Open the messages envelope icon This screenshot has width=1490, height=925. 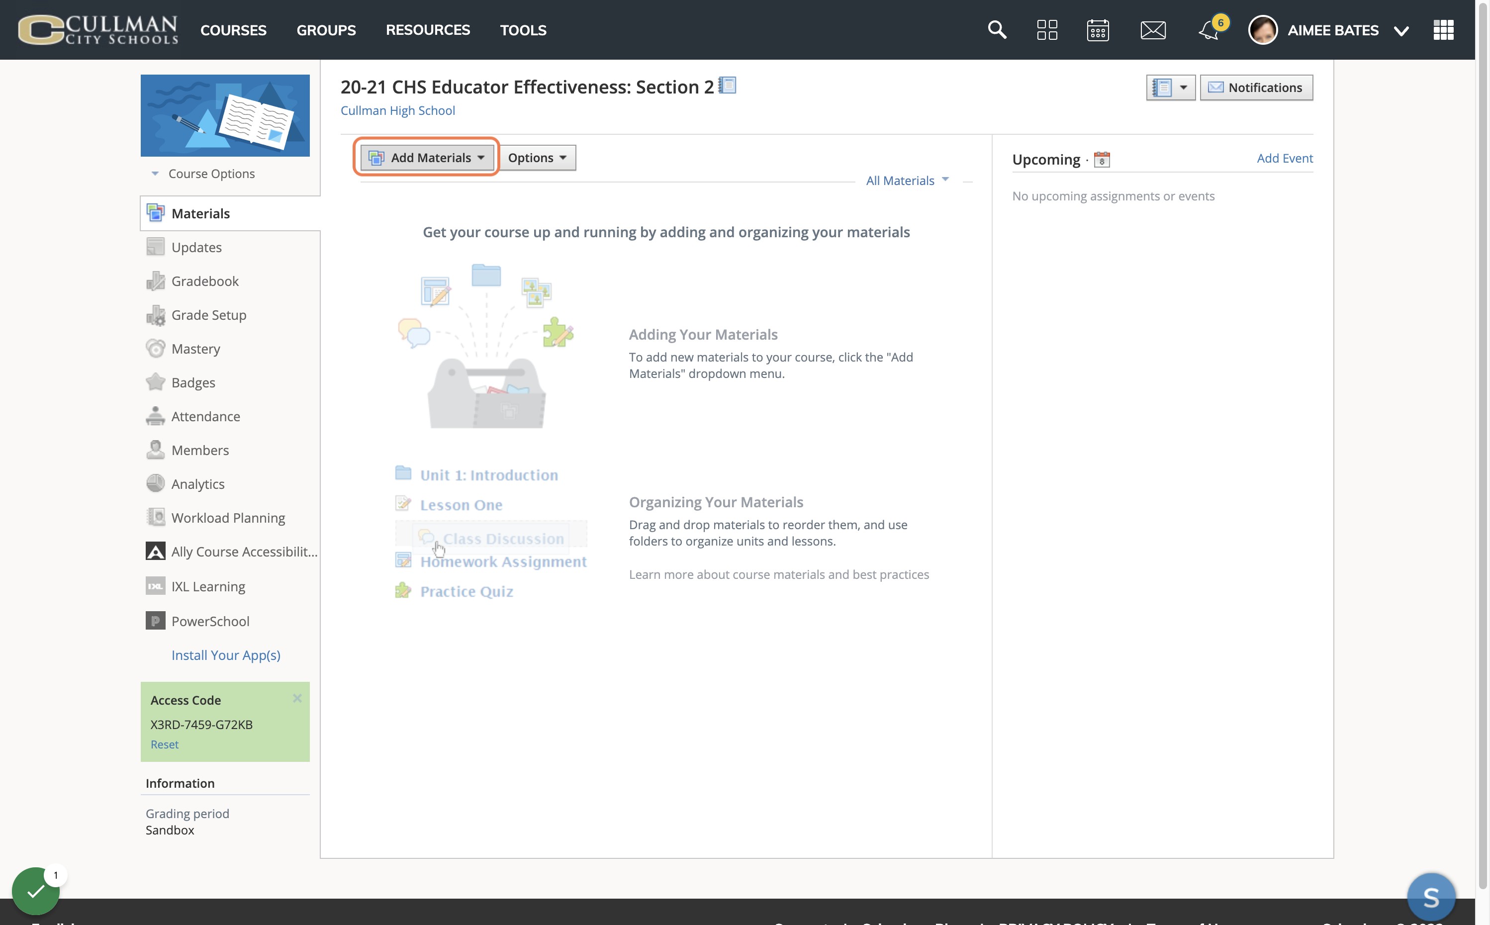1153,30
